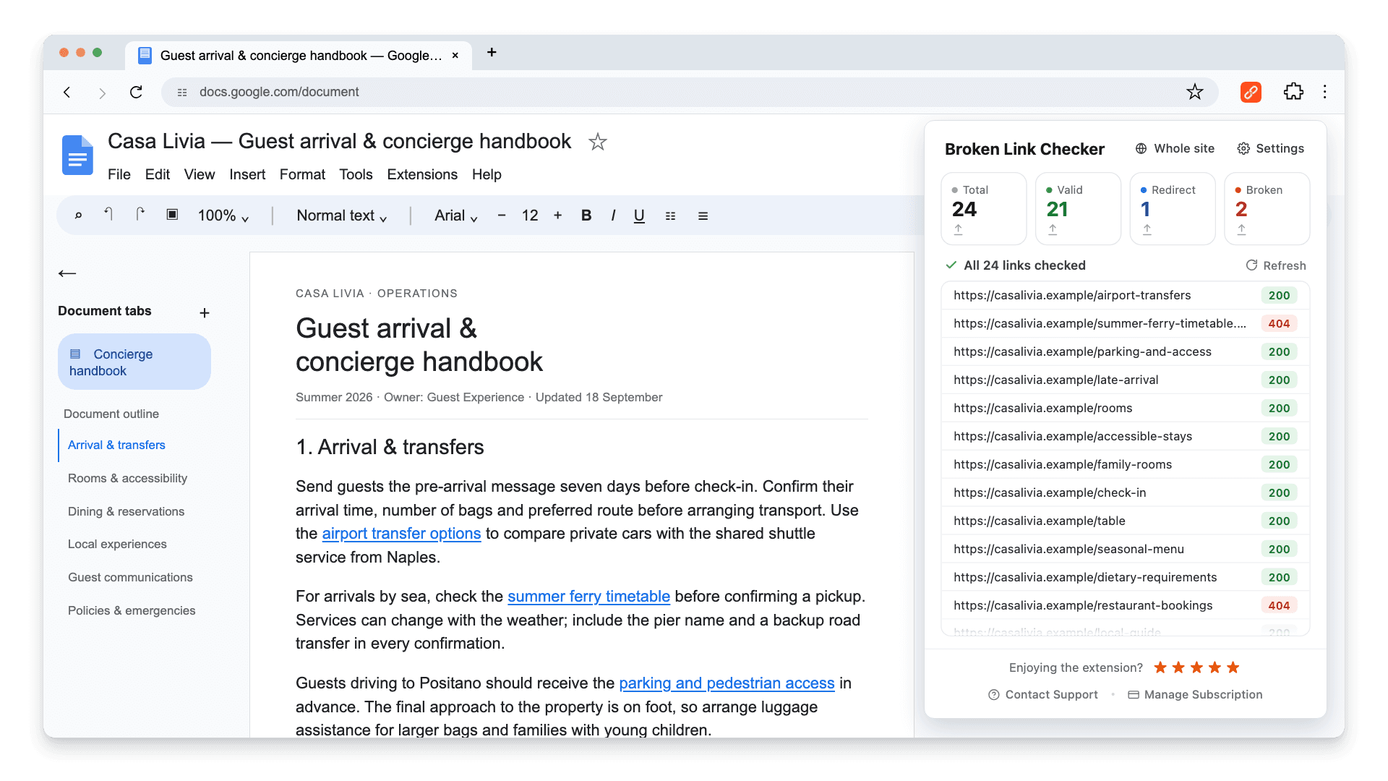Star the Casa Livia document
This screenshot has height=781, width=1388.
tap(598, 142)
